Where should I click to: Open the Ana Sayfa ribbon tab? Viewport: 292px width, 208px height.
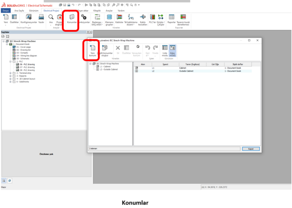coord(19,11)
